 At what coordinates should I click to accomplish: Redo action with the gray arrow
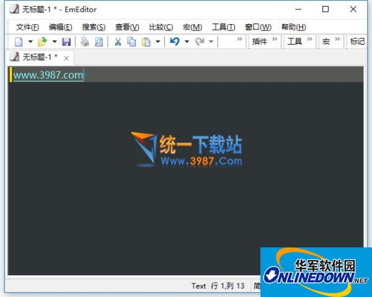point(200,42)
